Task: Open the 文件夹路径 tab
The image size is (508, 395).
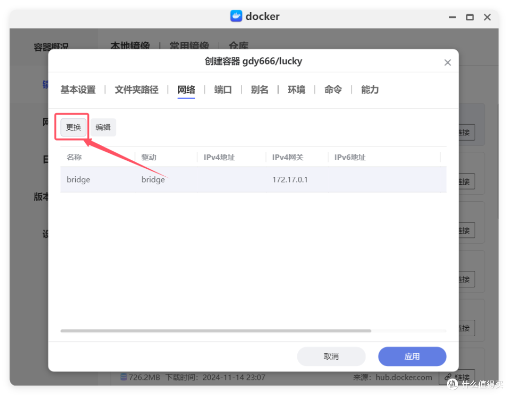Action: pos(136,90)
